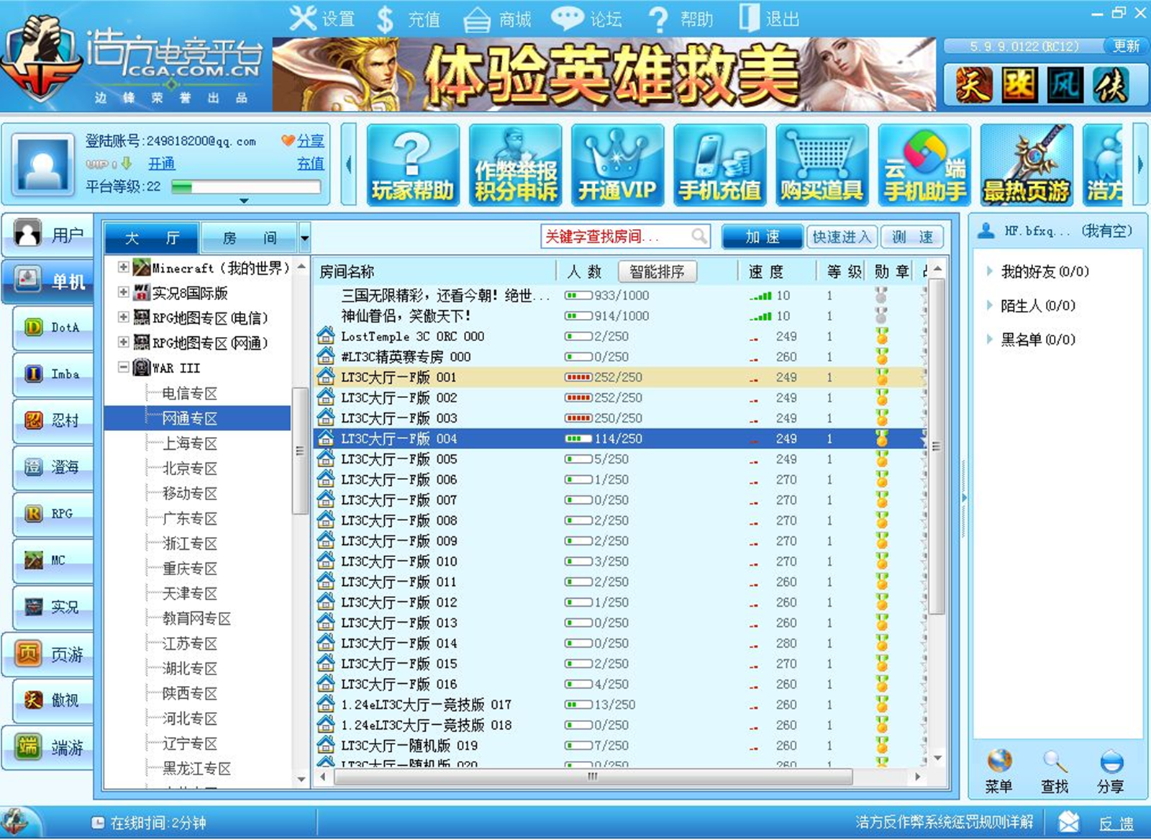Open 开通VIP promotion icon

point(617,164)
